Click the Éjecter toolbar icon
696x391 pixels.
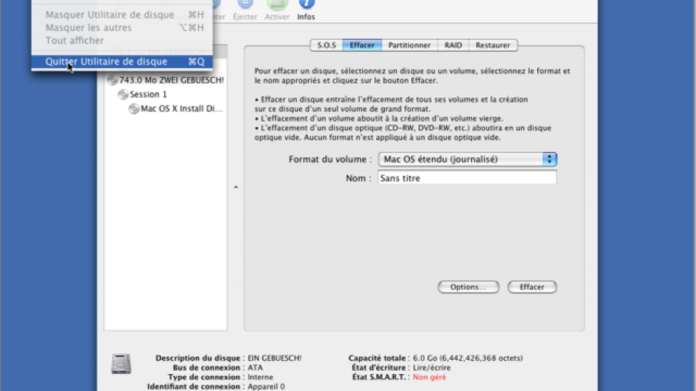click(245, 4)
